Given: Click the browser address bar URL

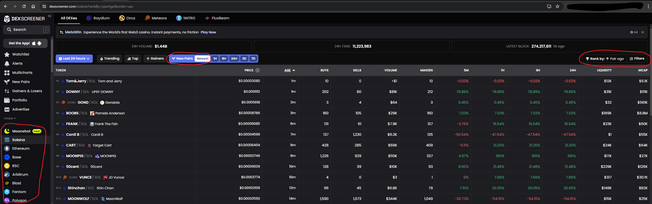Looking at the screenshot, I should [x=91, y=6].
